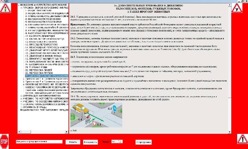
Task: Select chapter 12. ОСТАНОВКА И СТОЯНКА
Action: coord(41,42)
